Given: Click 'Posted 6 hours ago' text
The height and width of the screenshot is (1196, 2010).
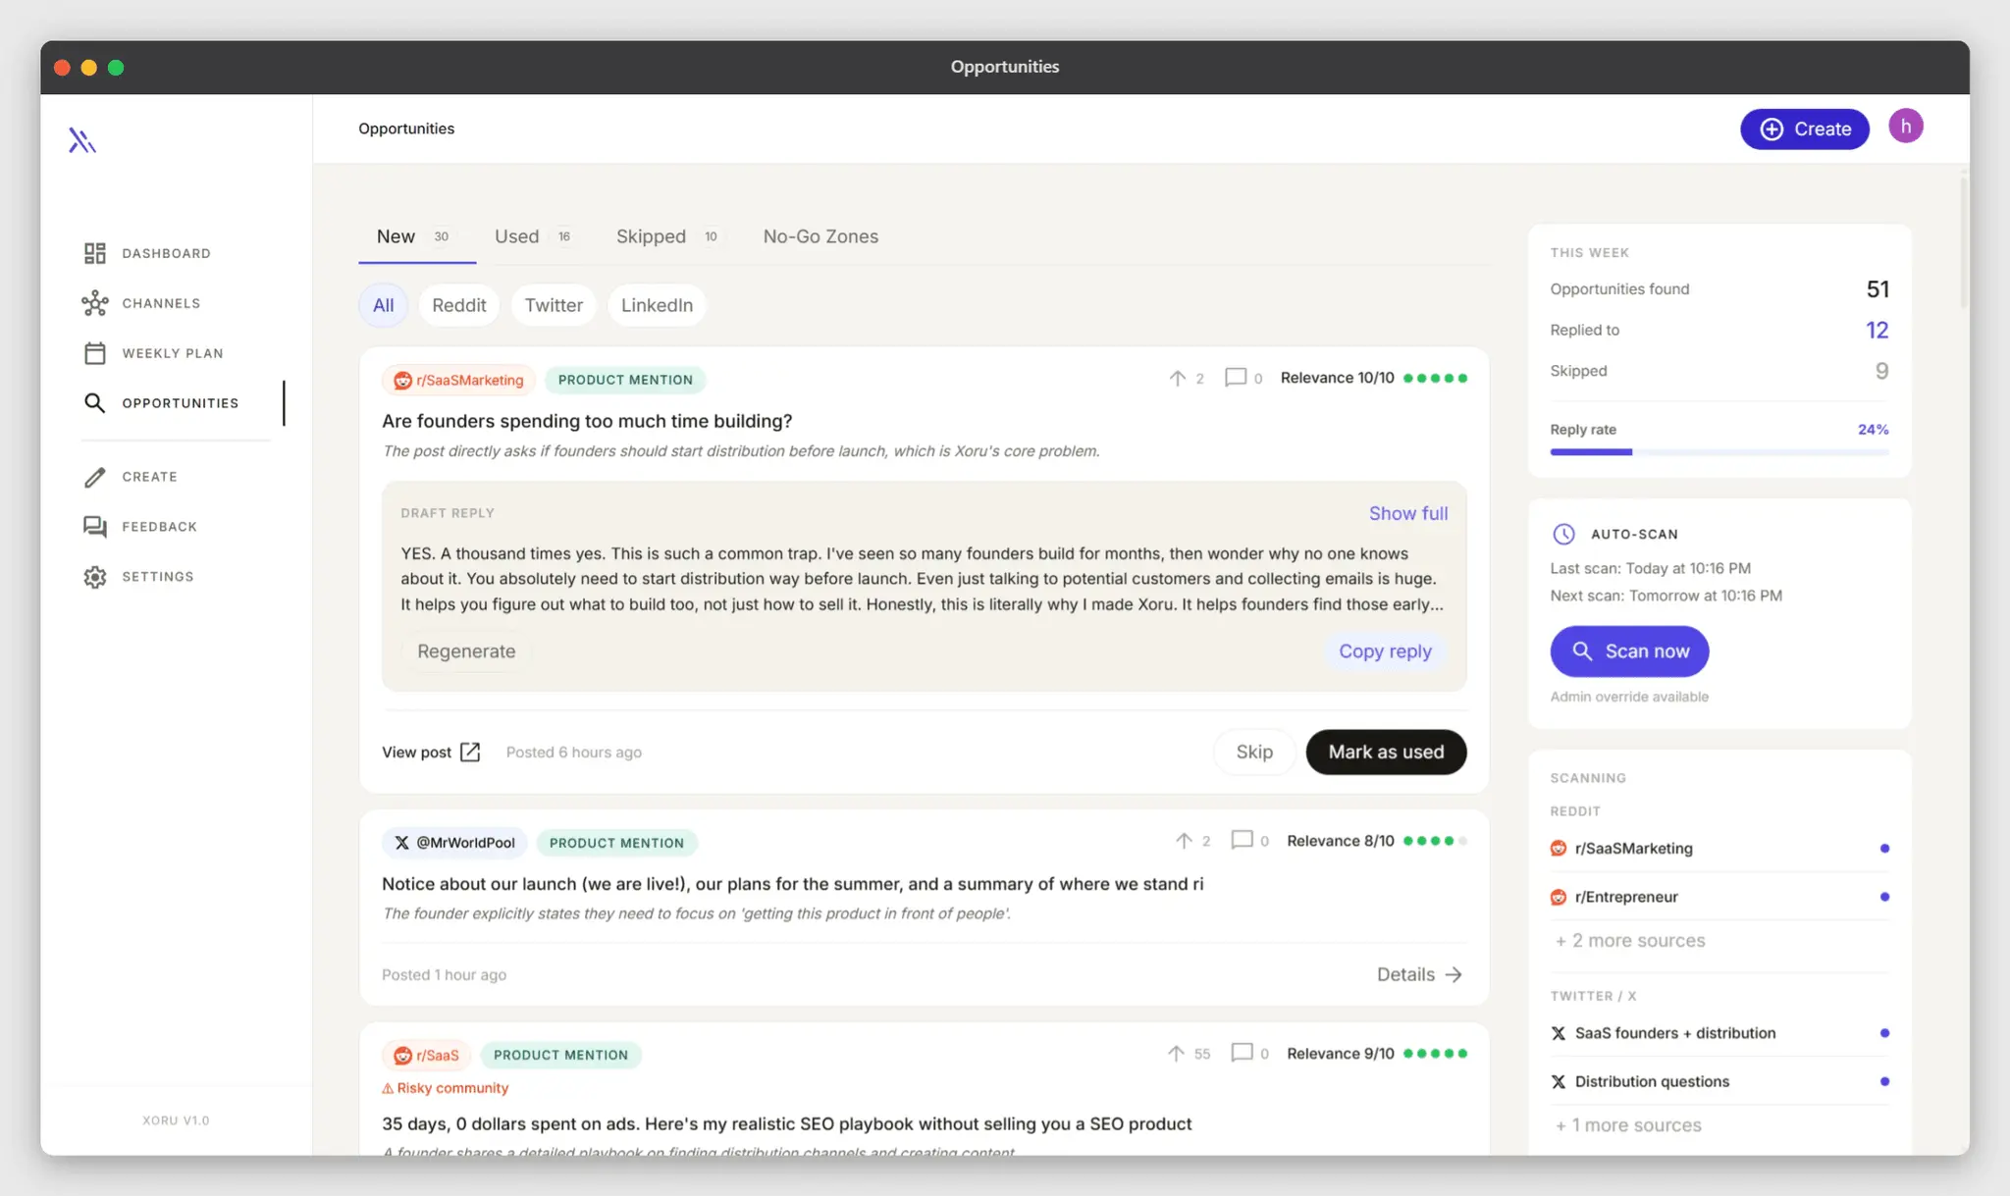Looking at the screenshot, I should pos(574,753).
